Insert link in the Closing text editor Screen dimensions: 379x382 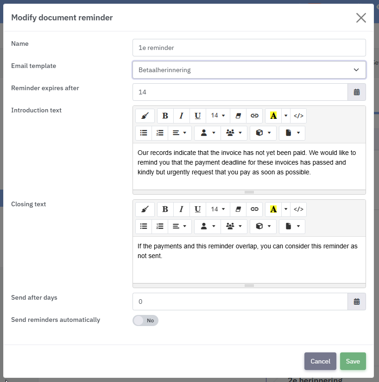[x=254, y=209]
